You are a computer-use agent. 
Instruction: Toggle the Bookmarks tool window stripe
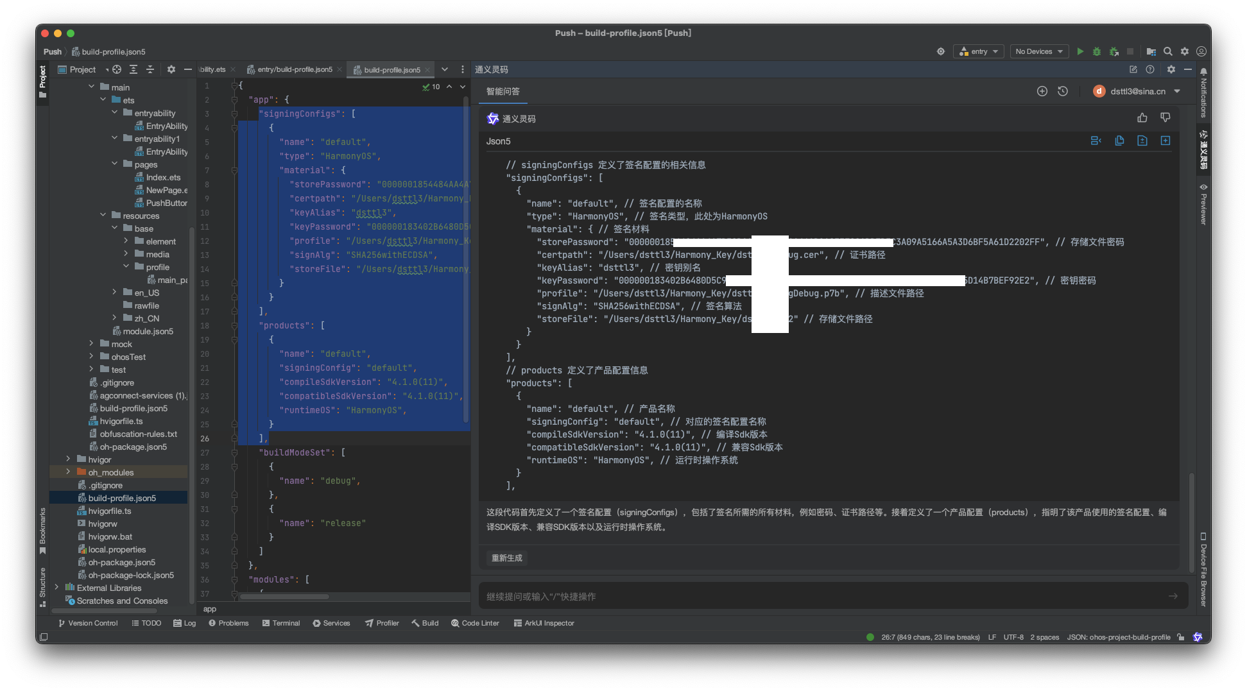click(x=42, y=531)
